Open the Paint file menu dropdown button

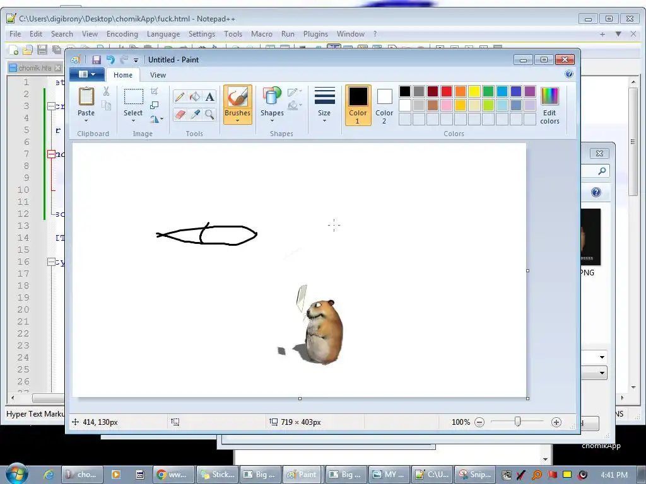click(x=86, y=74)
